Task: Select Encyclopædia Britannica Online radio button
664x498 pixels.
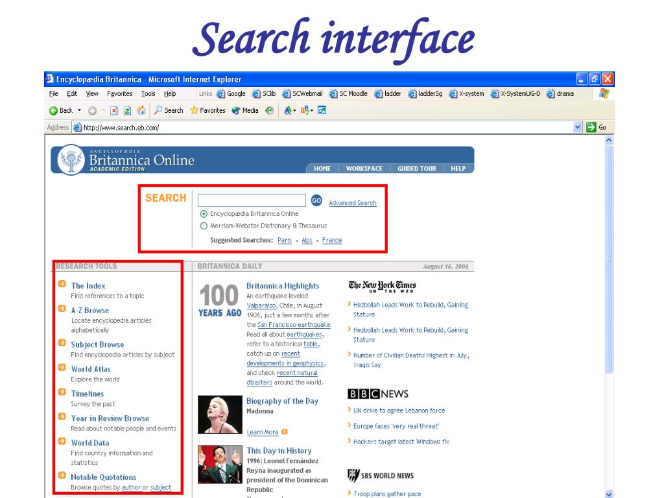Action: click(204, 214)
